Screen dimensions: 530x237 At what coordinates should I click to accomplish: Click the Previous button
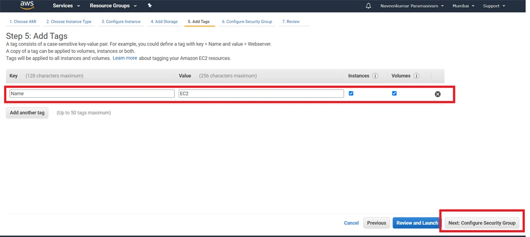click(x=377, y=223)
